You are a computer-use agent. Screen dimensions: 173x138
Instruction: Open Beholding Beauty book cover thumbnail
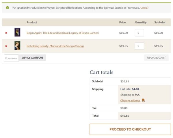click(17, 45)
